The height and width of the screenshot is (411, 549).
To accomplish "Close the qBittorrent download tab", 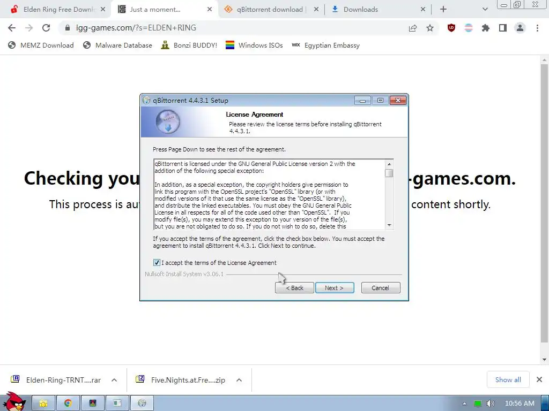I will pos(316,10).
